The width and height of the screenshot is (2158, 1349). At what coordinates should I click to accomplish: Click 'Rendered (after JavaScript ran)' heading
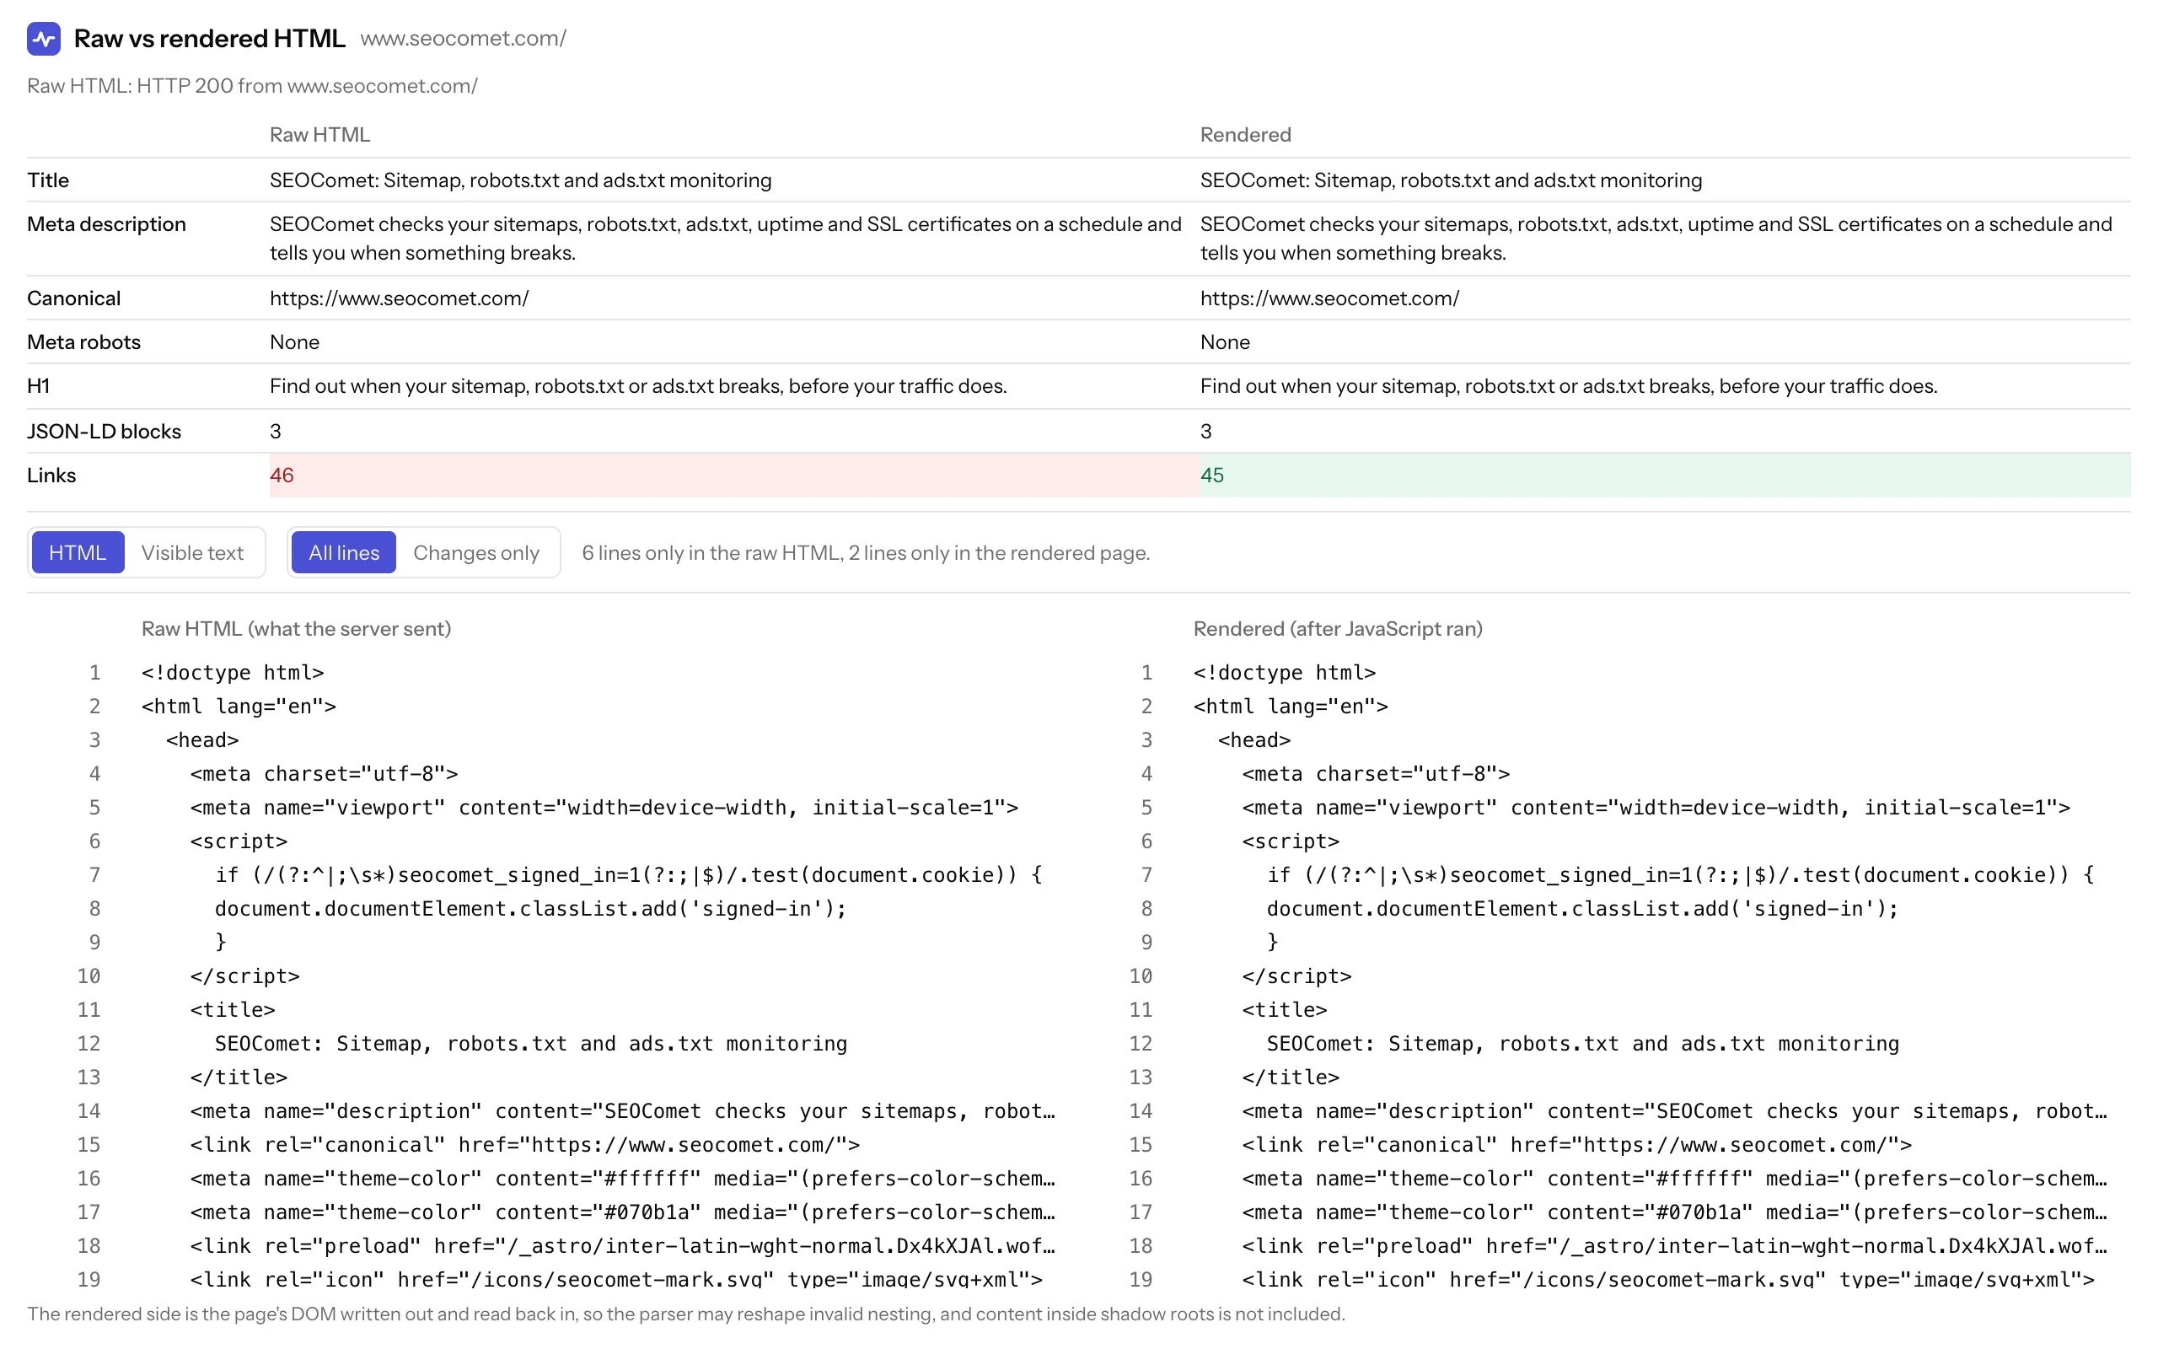pos(1338,628)
